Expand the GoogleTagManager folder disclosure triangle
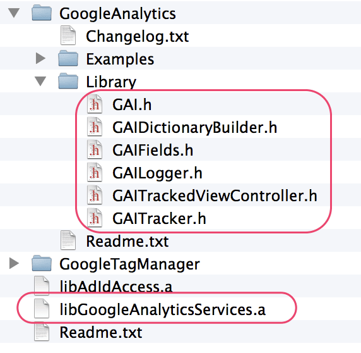Image resolution: width=361 pixels, height=353 pixels. [14, 263]
